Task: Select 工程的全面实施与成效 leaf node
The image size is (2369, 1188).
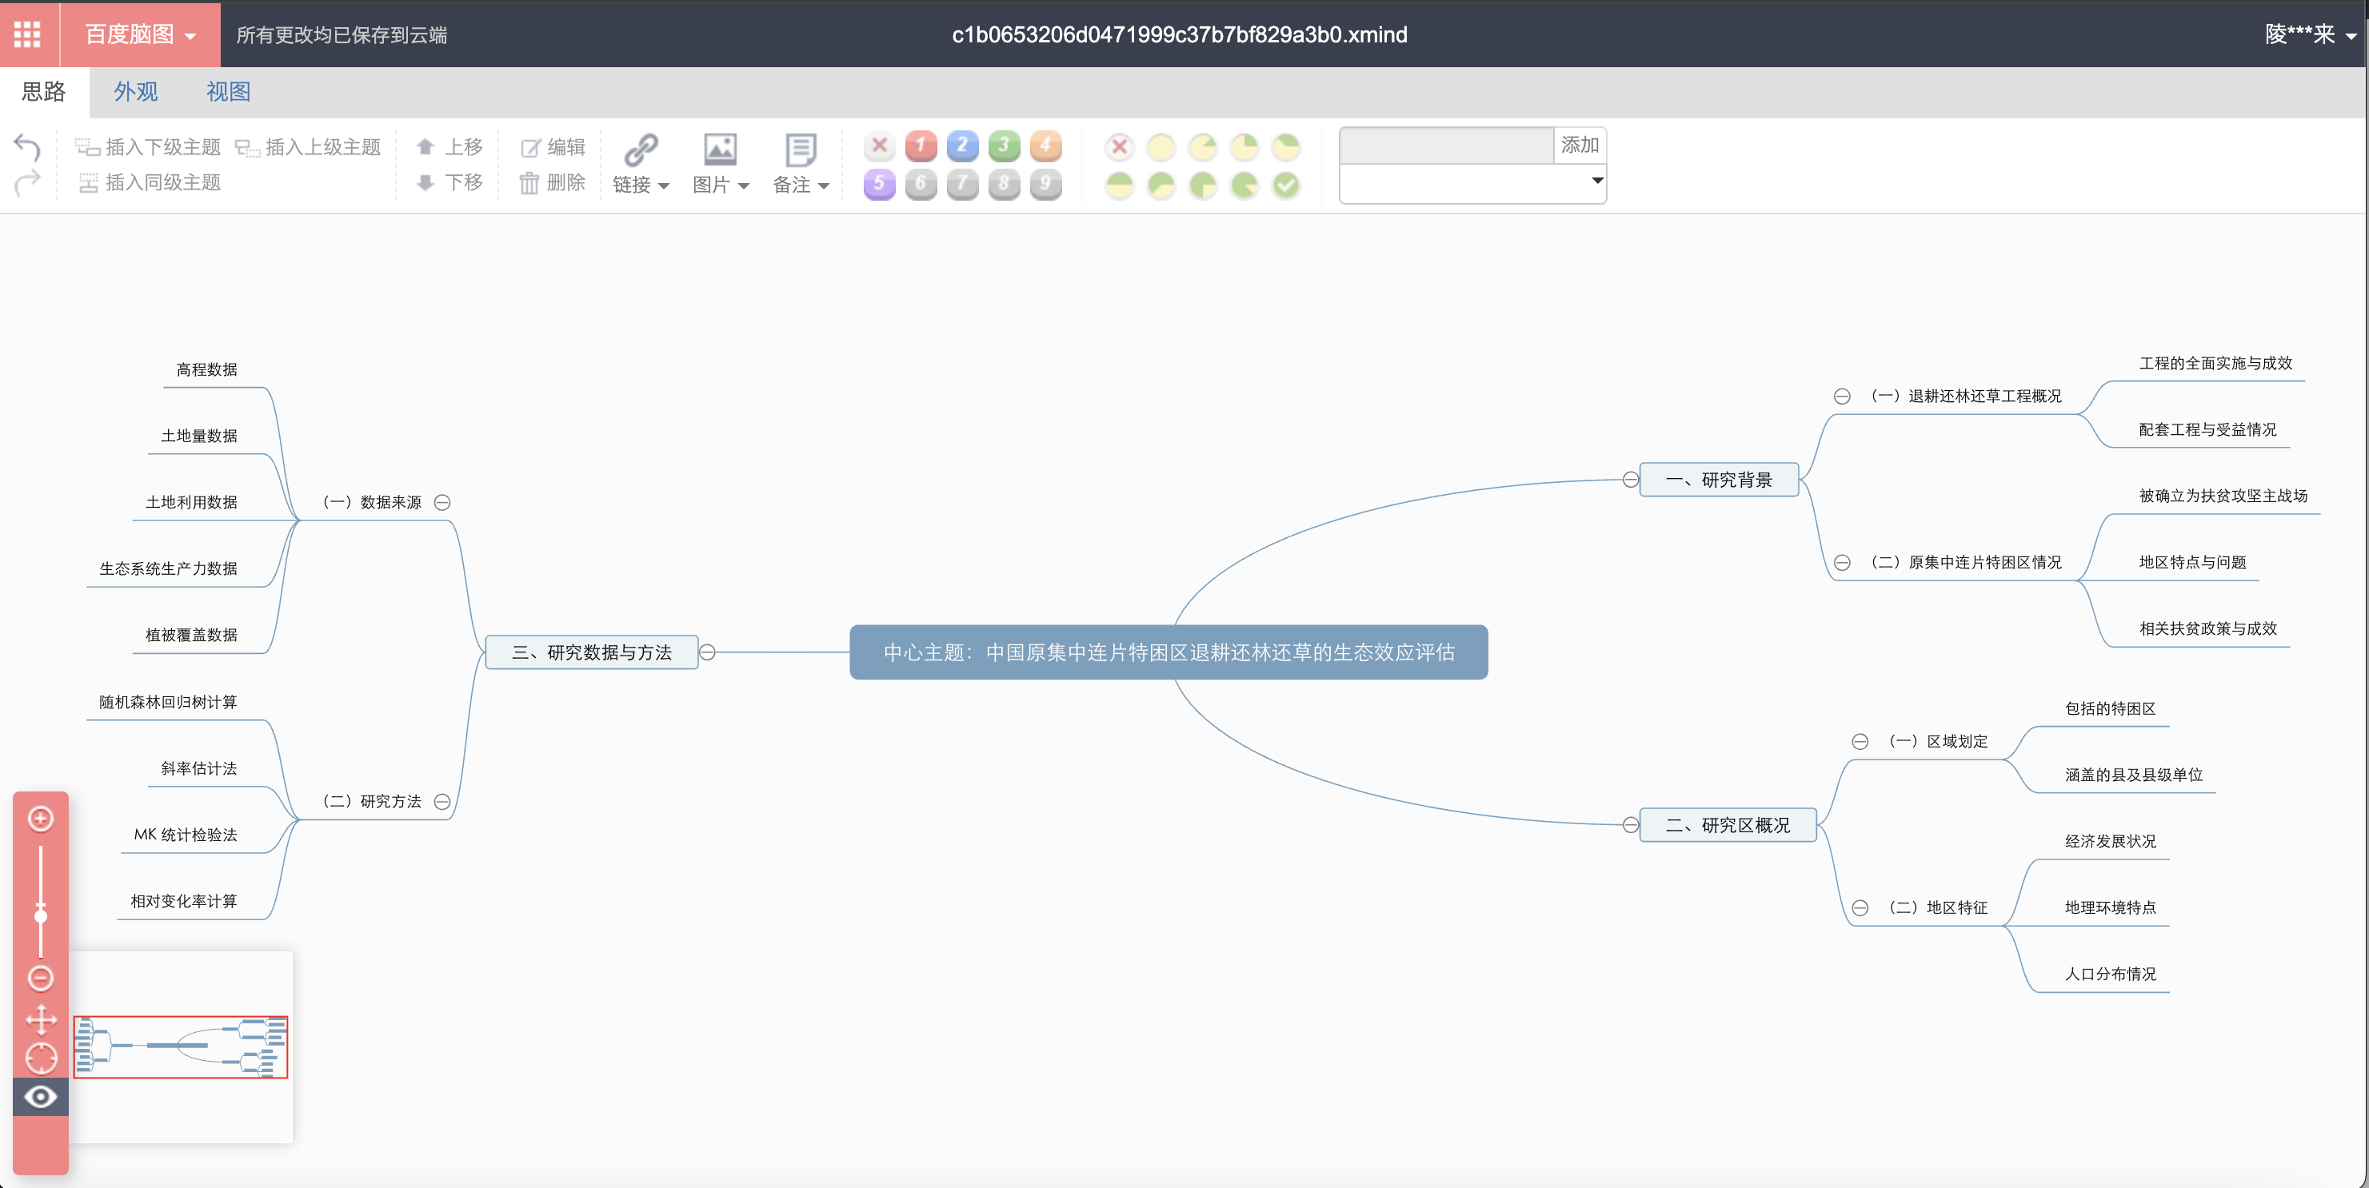Action: 2215,363
